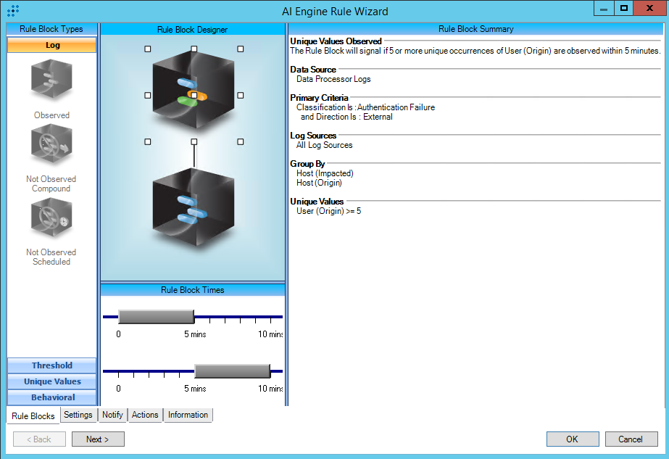The width and height of the screenshot is (669, 459).
Task: Select the Not Observed Scheduled block icon
Action: [x=51, y=218]
